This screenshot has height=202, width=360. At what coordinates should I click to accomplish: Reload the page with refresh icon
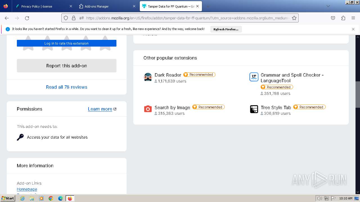[27, 18]
